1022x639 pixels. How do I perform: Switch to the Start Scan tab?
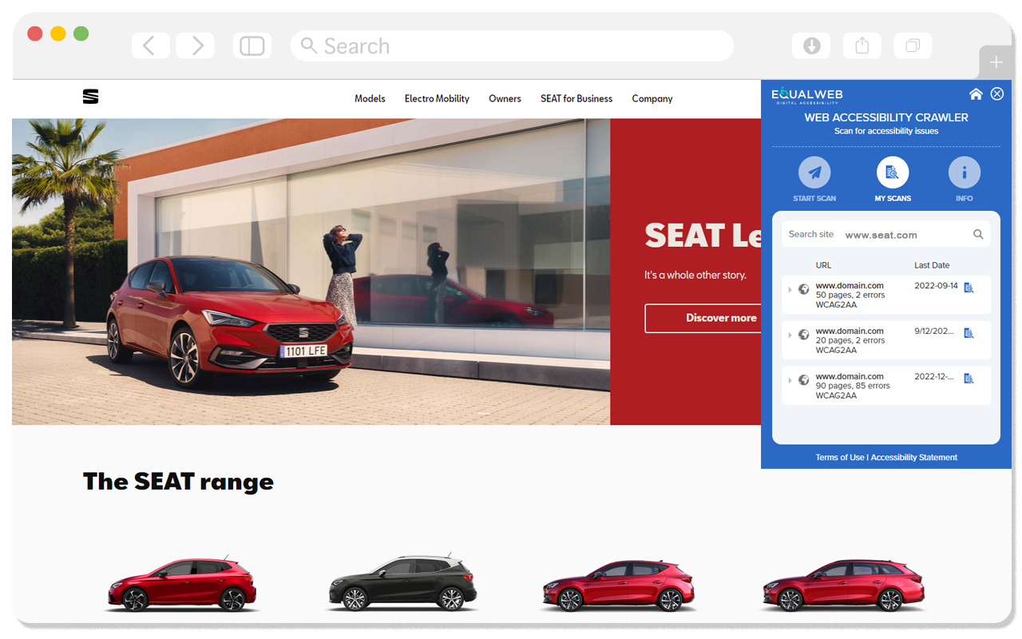[x=814, y=179]
